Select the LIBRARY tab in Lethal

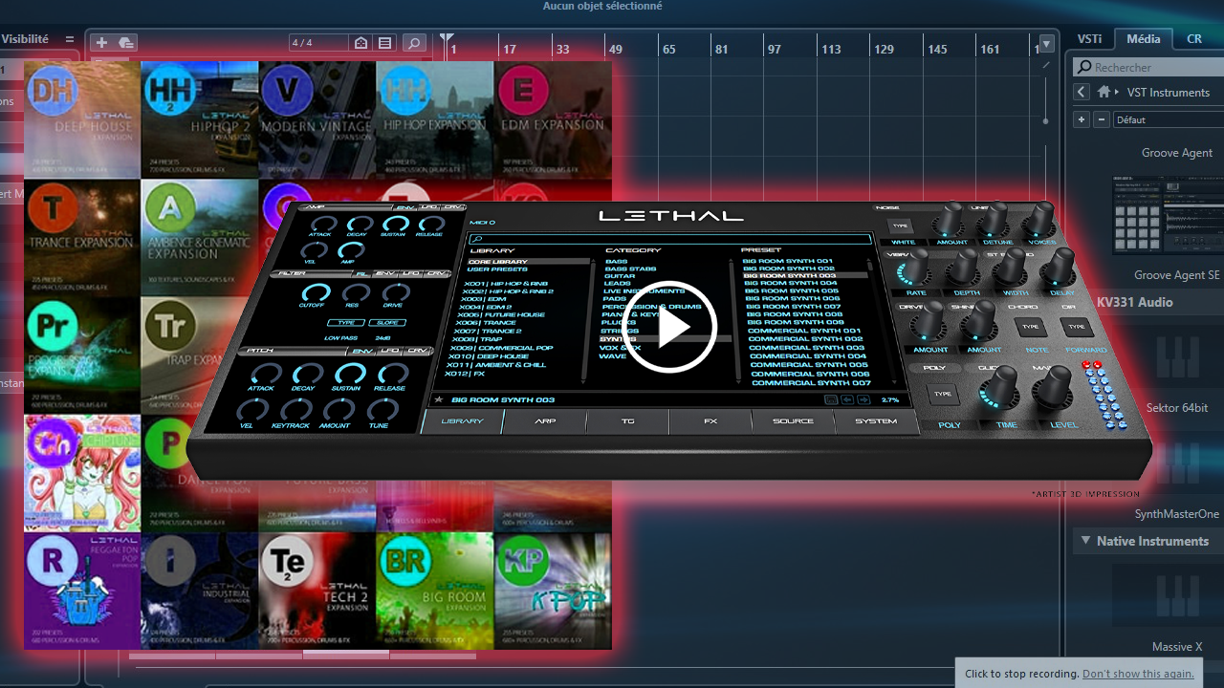(x=462, y=421)
